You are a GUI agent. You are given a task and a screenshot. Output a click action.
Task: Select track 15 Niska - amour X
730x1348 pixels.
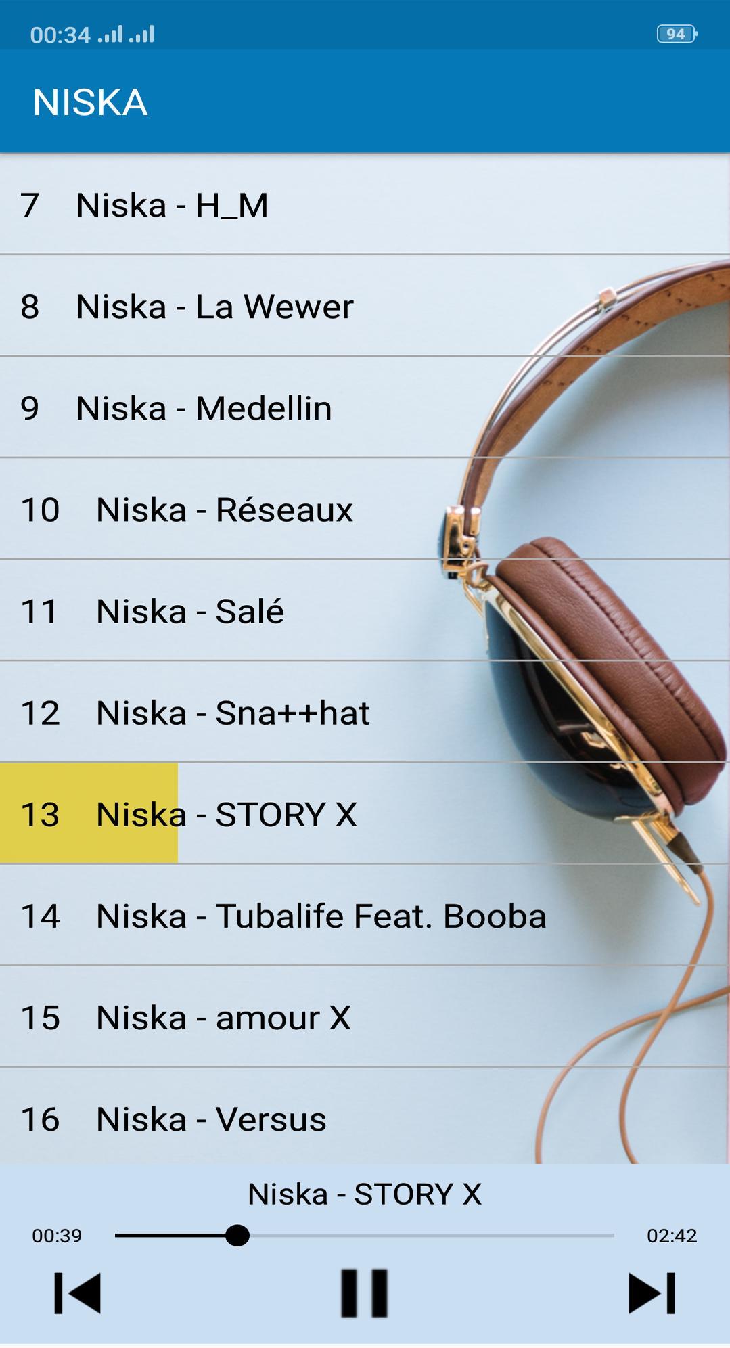[x=365, y=1016]
